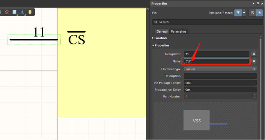Increment the Part Number stepper
The image size is (265, 140).
[255, 95]
